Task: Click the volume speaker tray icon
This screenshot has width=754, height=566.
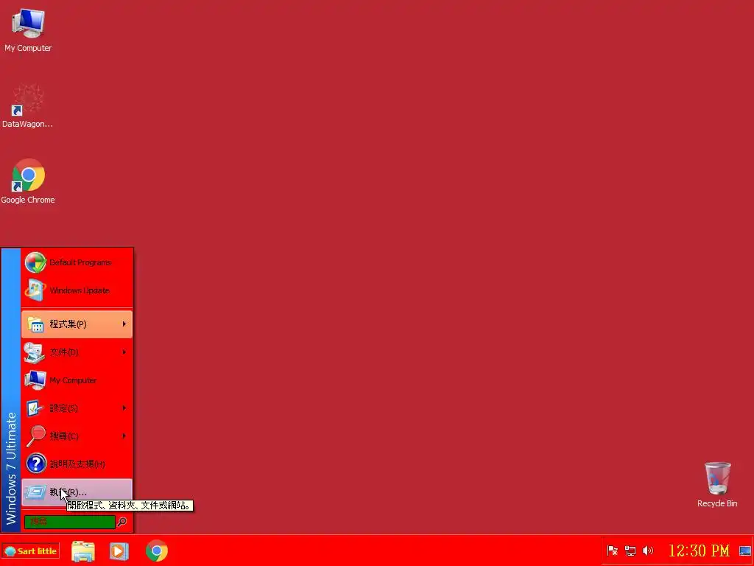Action: click(648, 551)
